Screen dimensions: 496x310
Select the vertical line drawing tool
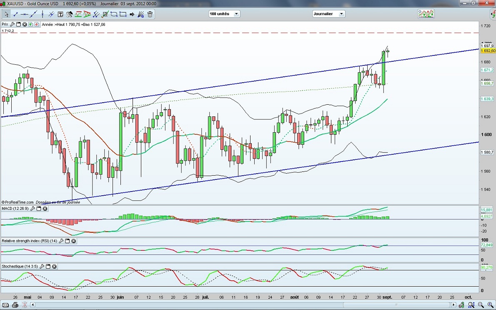[42, 14]
